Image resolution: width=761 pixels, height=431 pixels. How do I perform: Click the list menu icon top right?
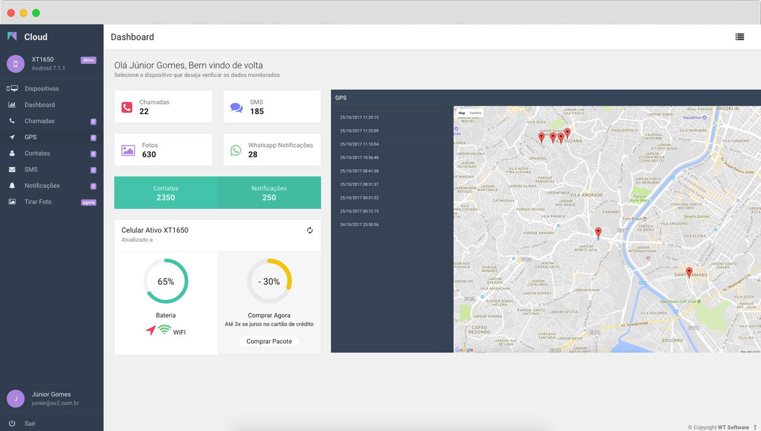pyautogui.click(x=740, y=37)
